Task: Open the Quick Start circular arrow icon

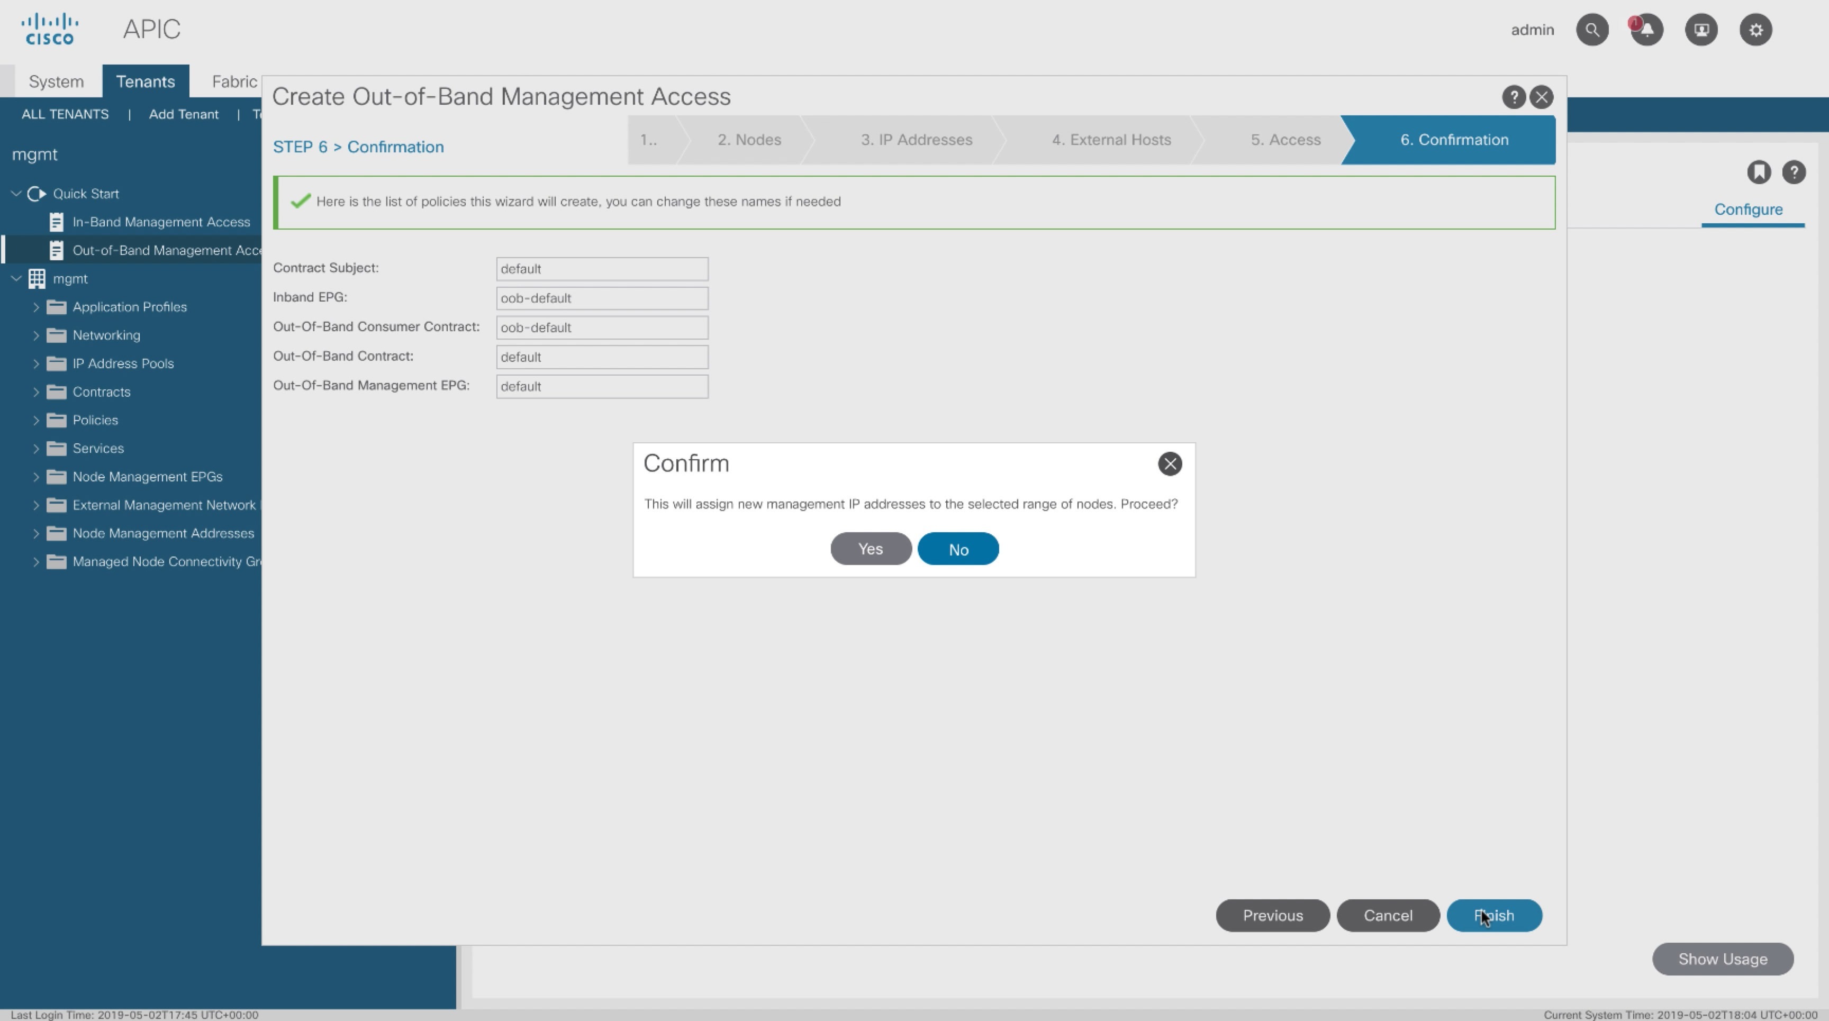Action: (x=36, y=194)
